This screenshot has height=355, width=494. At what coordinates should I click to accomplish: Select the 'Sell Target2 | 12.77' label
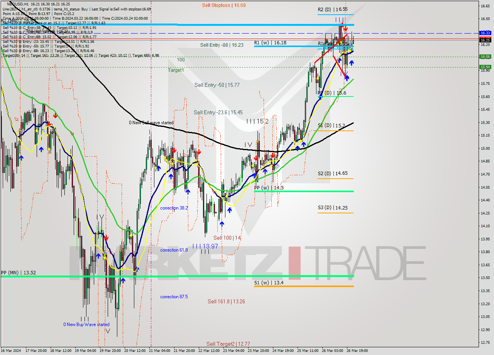pos(228,344)
